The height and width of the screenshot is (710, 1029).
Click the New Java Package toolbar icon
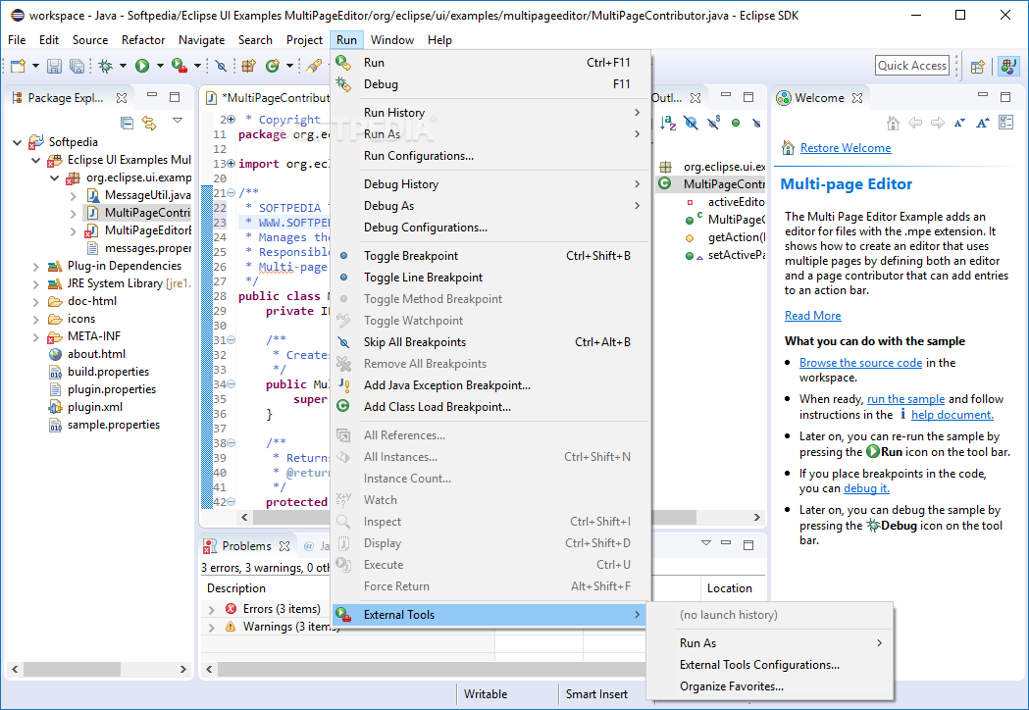click(x=249, y=66)
